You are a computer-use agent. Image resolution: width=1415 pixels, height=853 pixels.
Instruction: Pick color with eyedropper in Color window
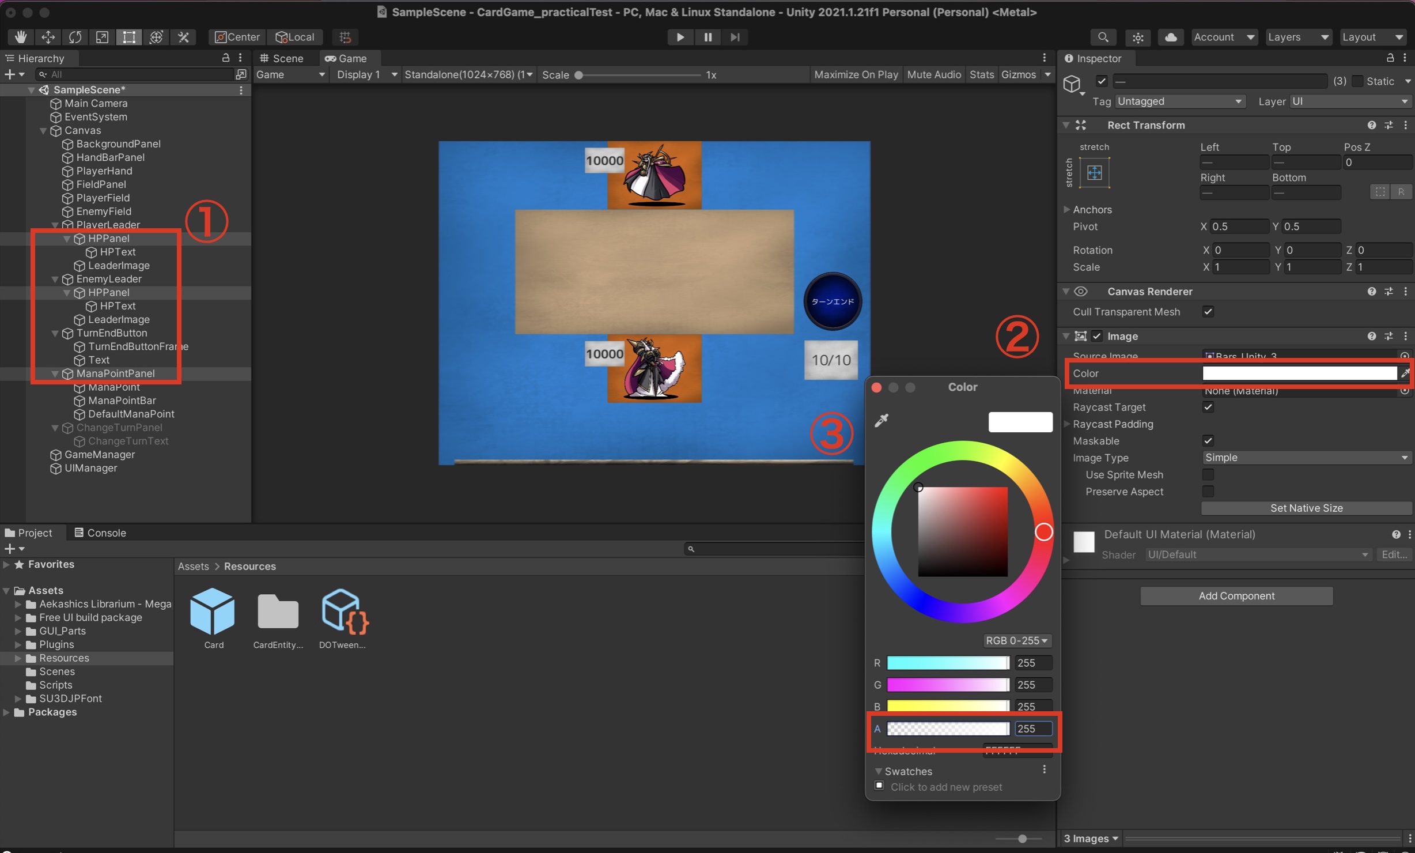coord(881,420)
